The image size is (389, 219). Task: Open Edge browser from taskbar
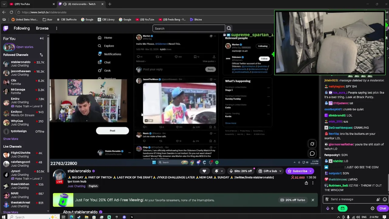coord(71,217)
